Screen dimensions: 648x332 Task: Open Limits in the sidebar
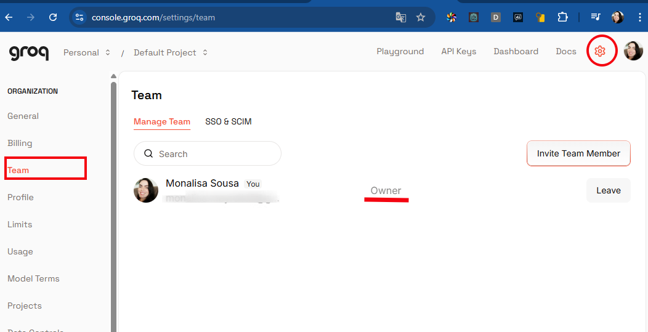[20, 224]
